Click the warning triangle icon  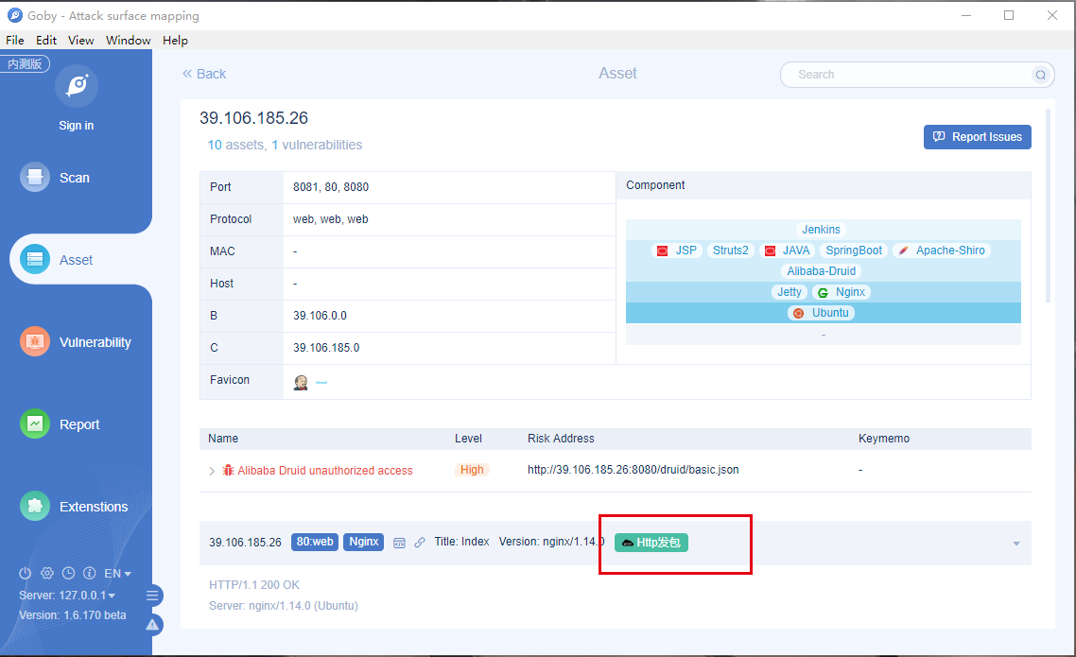pyautogui.click(x=154, y=625)
